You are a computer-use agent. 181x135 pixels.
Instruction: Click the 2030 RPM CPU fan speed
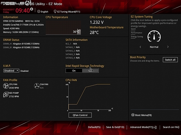point(14,88)
